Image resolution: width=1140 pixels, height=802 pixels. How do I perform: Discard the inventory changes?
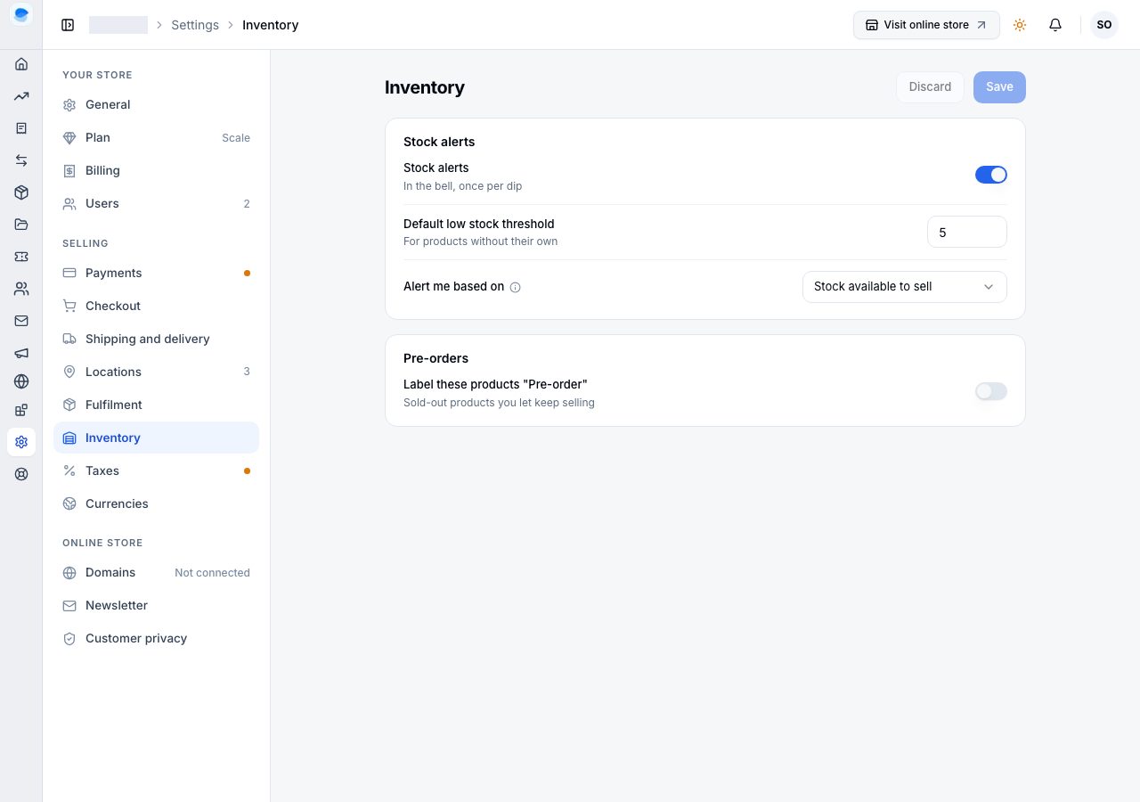[x=930, y=87]
